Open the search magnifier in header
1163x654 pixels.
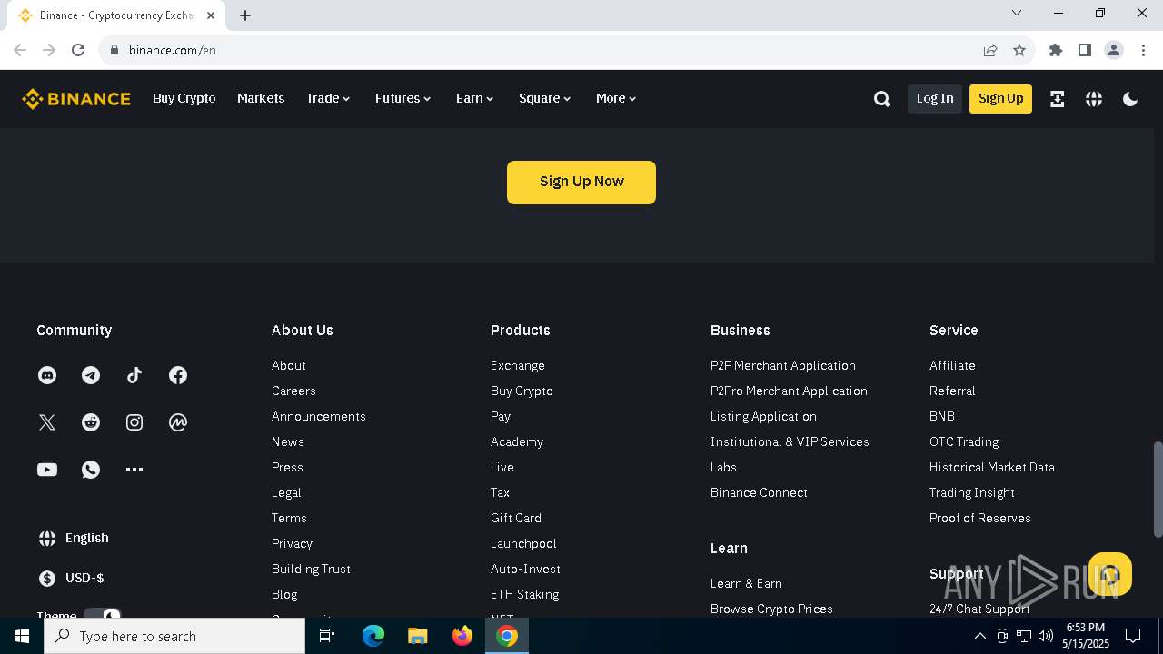pyautogui.click(x=881, y=99)
